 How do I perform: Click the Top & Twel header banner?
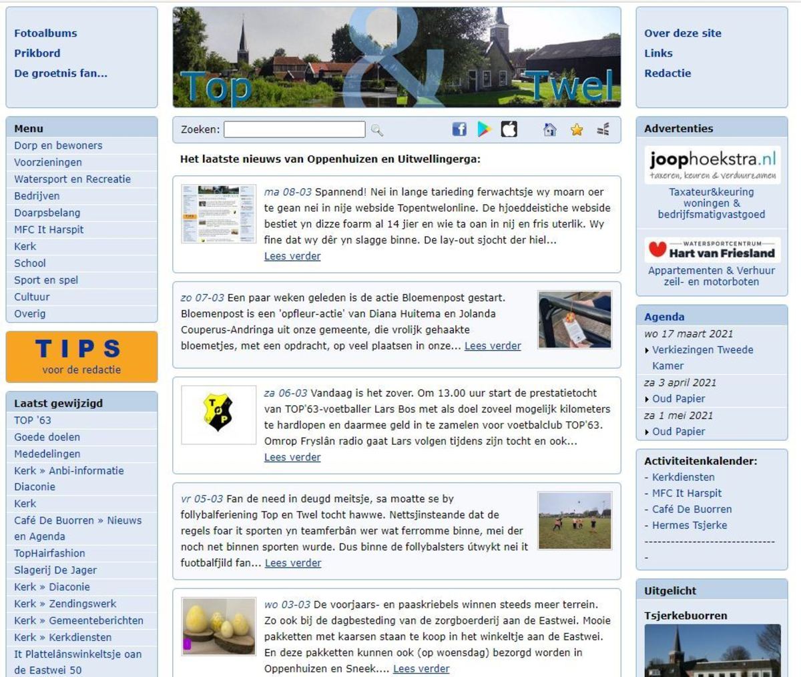[x=396, y=57]
